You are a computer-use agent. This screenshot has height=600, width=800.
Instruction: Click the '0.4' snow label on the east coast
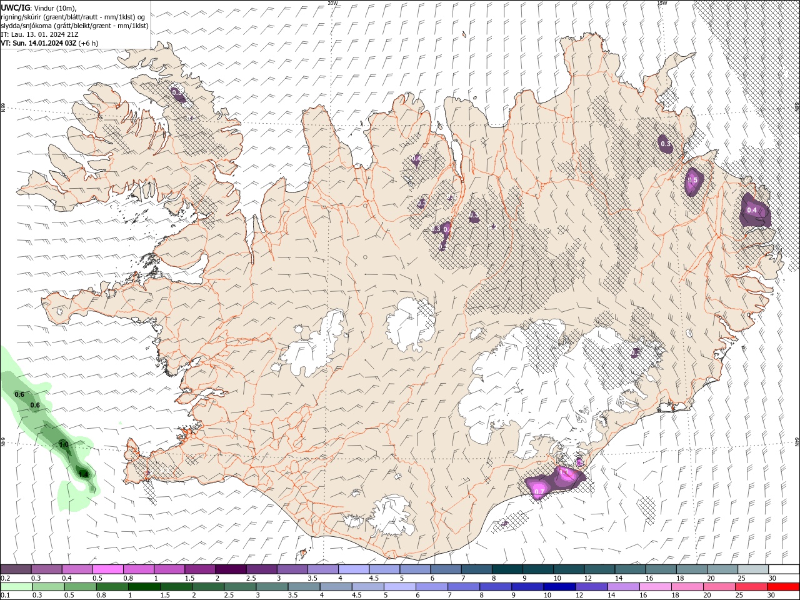pyautogui.click(x=752, y=211)
